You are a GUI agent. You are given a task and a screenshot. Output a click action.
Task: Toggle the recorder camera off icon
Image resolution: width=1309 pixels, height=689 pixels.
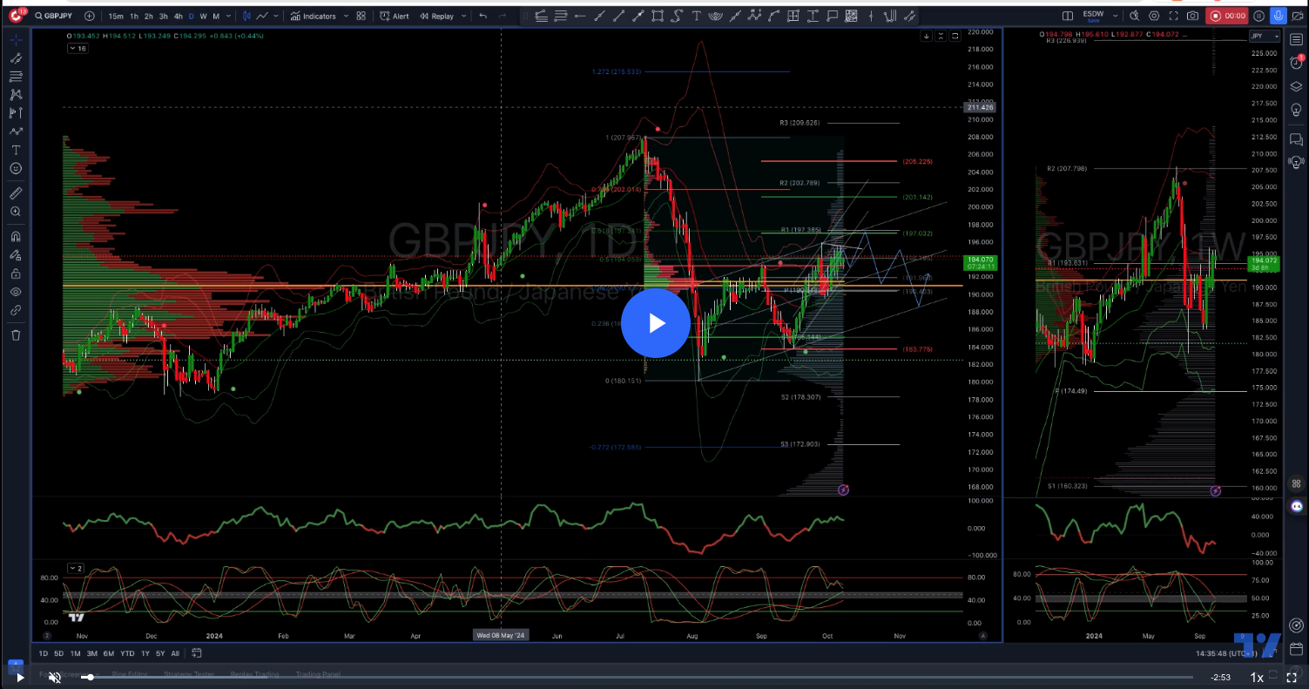pyautogui.click(x=1297, y=16)
